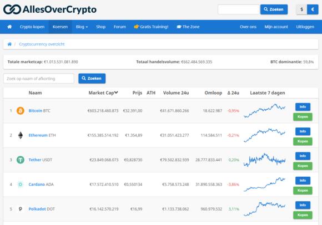Click Kopen button for Tether
The image size is (322, 225).
(303, 166)
